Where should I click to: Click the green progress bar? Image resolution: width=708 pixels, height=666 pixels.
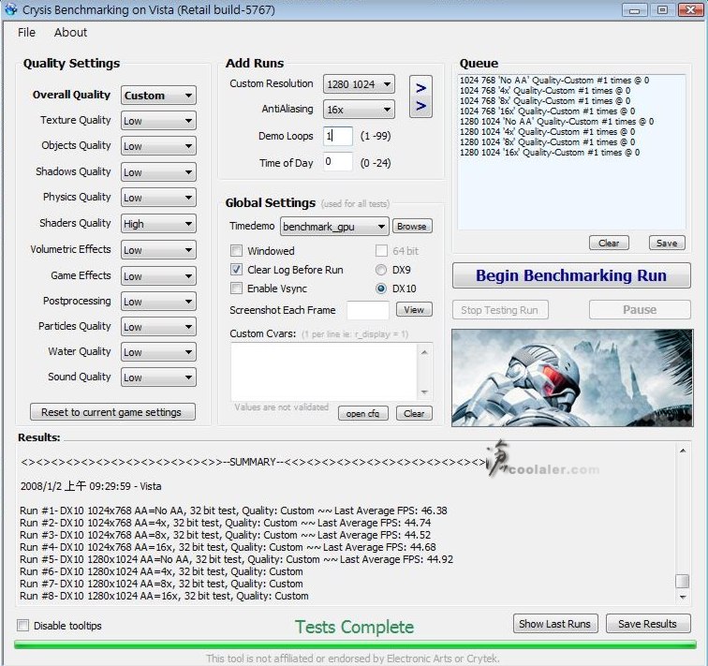355,644
